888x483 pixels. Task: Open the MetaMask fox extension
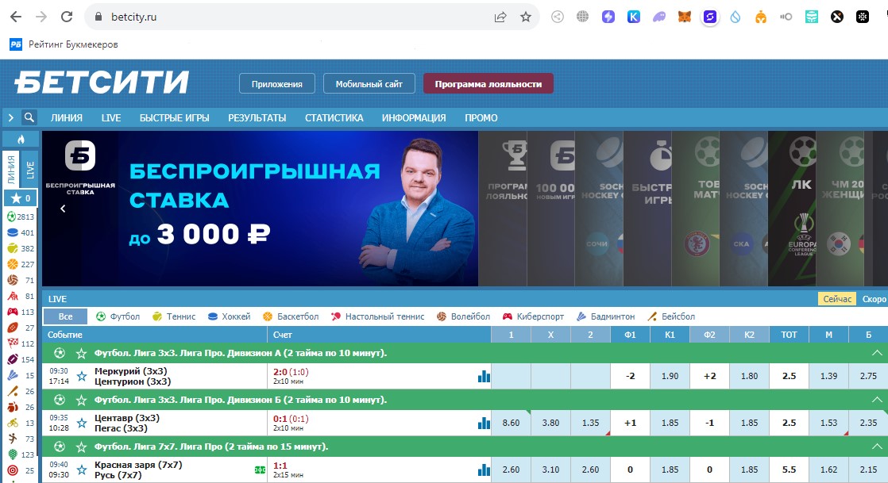[x=684, y=17]
